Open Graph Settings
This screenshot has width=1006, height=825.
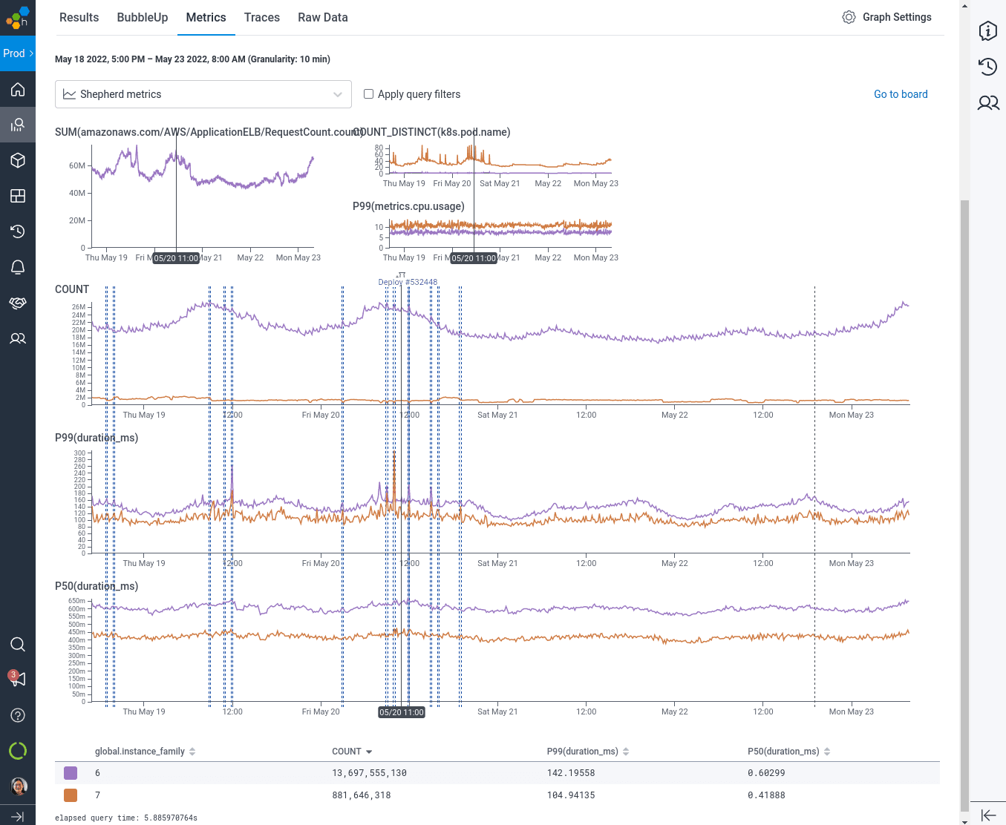(x=886, y=17)
